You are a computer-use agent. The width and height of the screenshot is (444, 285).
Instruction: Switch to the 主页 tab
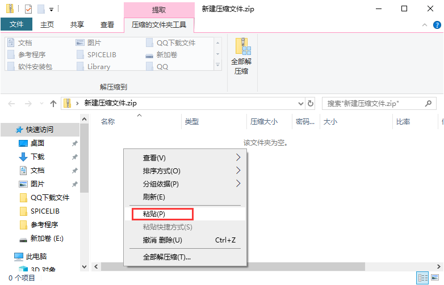coord(47,25)
